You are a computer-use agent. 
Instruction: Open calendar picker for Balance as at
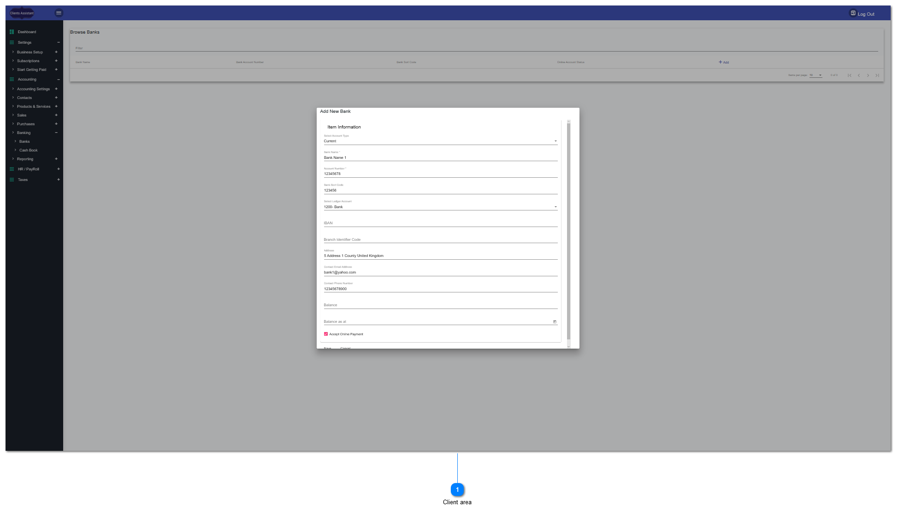pos(555,322)
